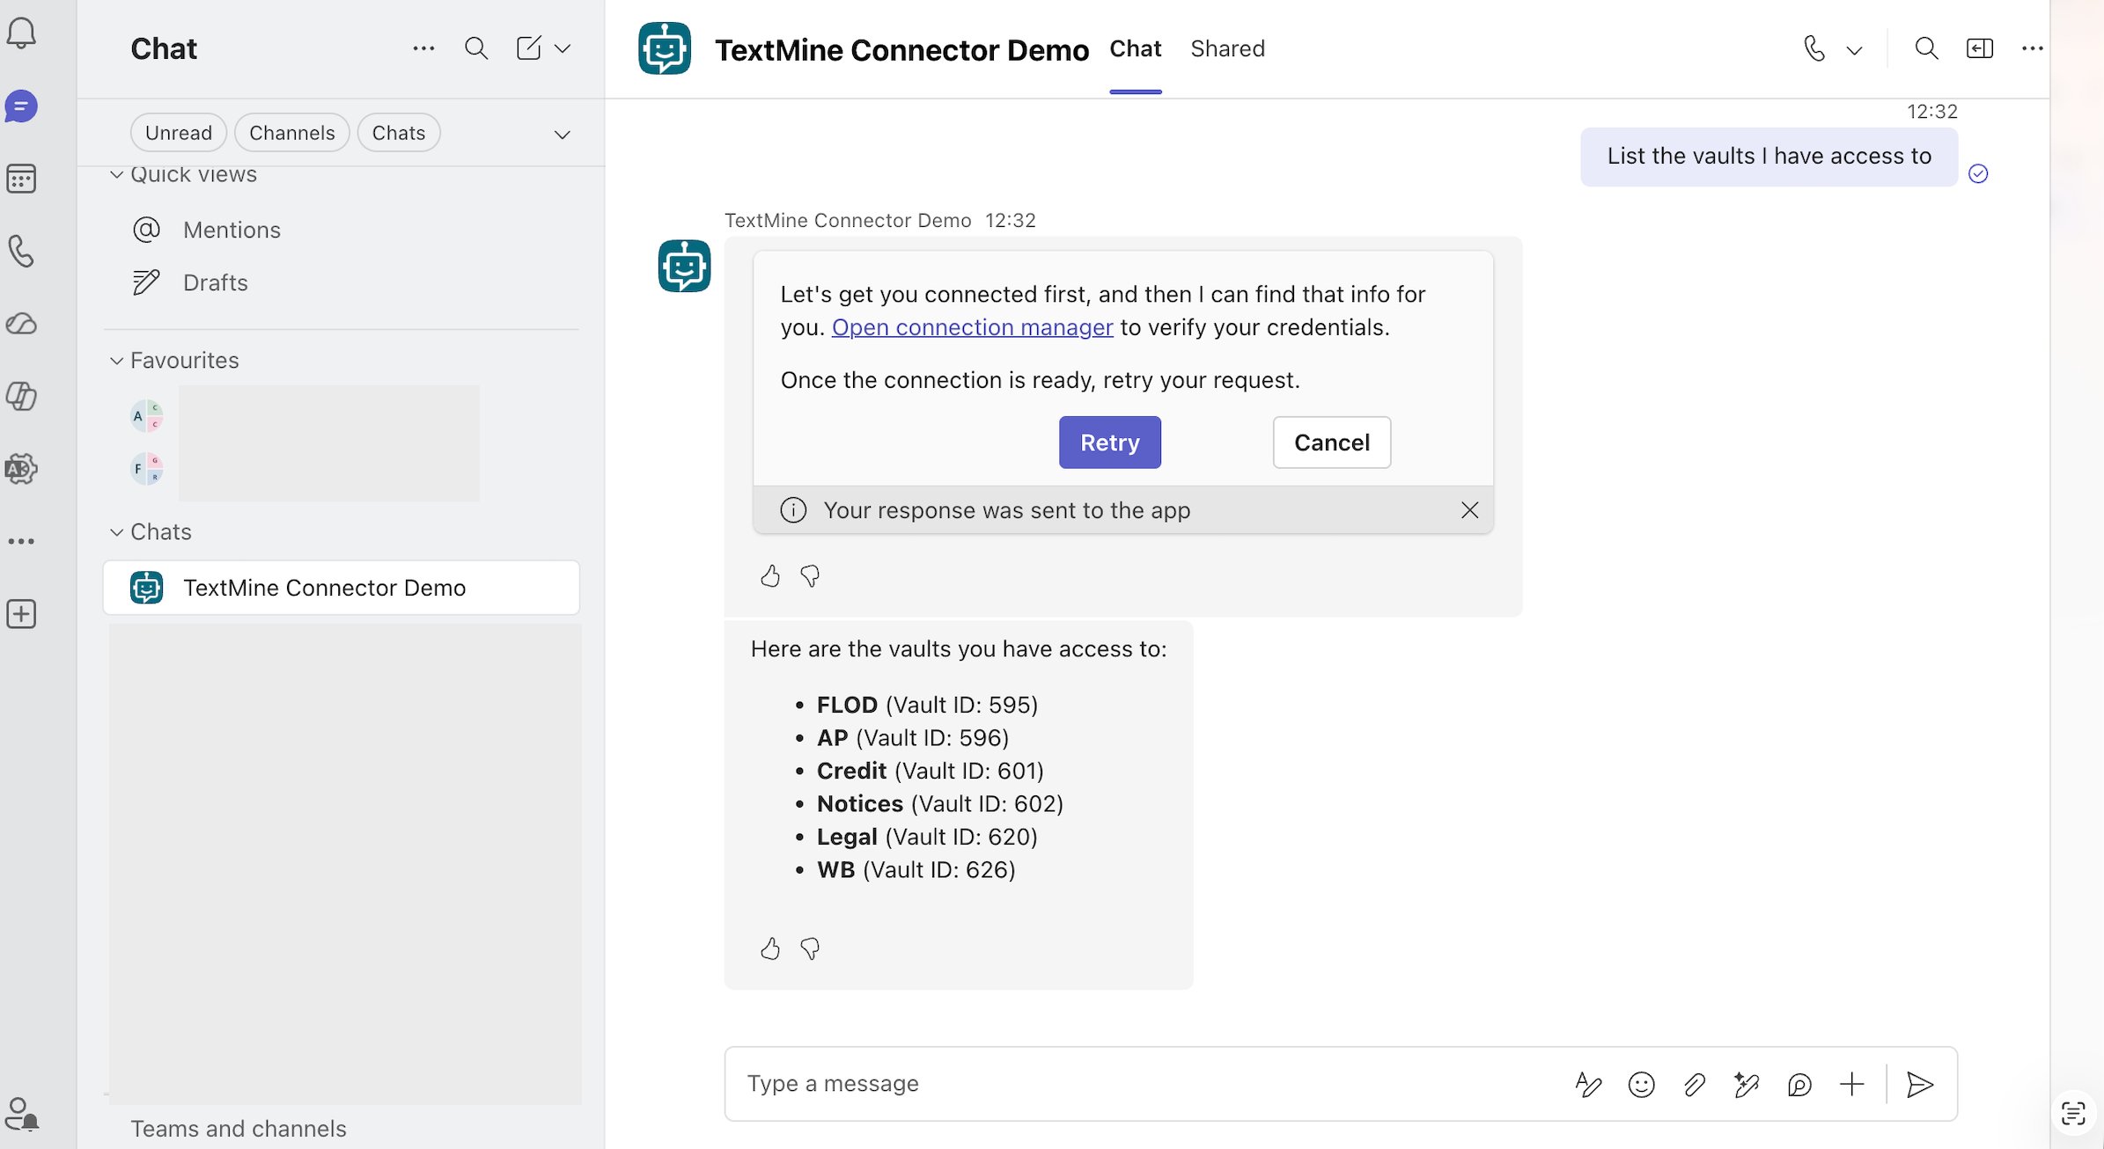Dismiss the response sent notice
Viewport: 2104px width, 1149px height.
pyautogui.click(x=1469, y=510)
